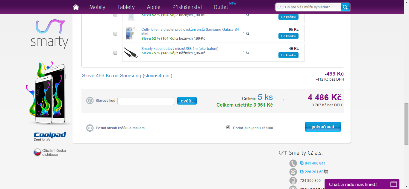Go to the home page icon

click(76, 7)
